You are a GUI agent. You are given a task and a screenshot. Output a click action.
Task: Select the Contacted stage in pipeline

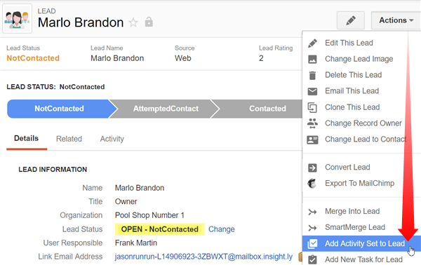[267, 109]
